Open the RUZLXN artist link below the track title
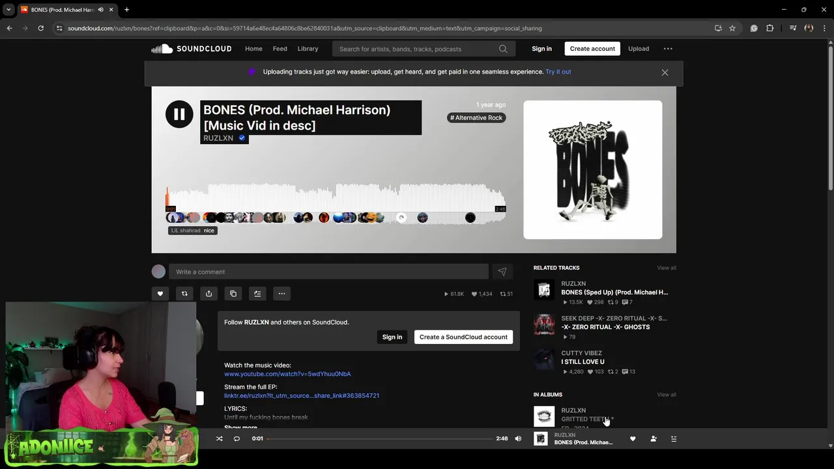 click(x=218, y=138)
